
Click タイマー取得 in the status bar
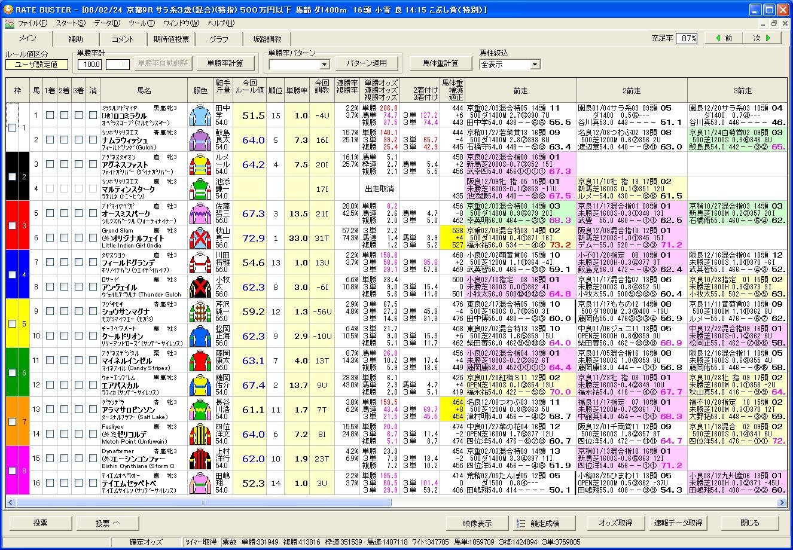(201, 542)
